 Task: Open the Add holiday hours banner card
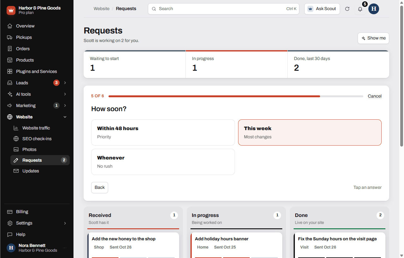click(237, 245)
